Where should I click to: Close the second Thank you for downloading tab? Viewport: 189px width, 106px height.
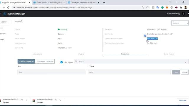click(x=98, y=2)
